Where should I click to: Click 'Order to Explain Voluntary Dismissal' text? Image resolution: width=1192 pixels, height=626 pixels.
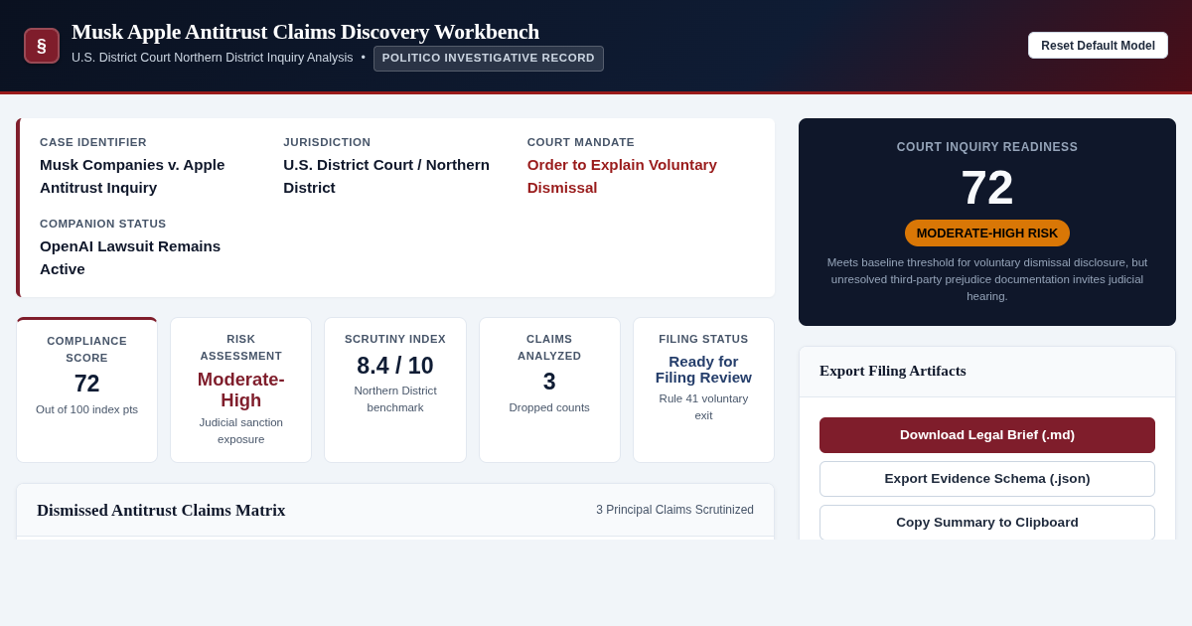pyautogui.click(x=622, y=176)
